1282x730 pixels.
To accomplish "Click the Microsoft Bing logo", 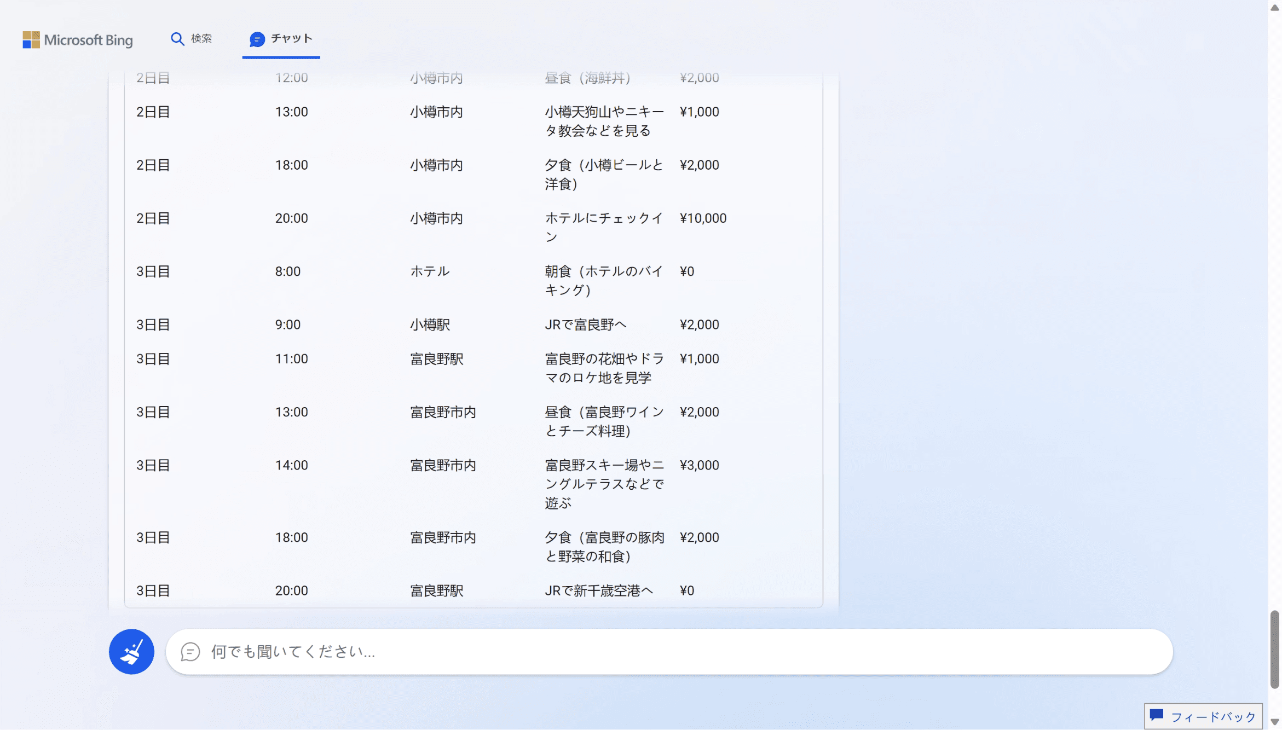I will coord(77,39).
